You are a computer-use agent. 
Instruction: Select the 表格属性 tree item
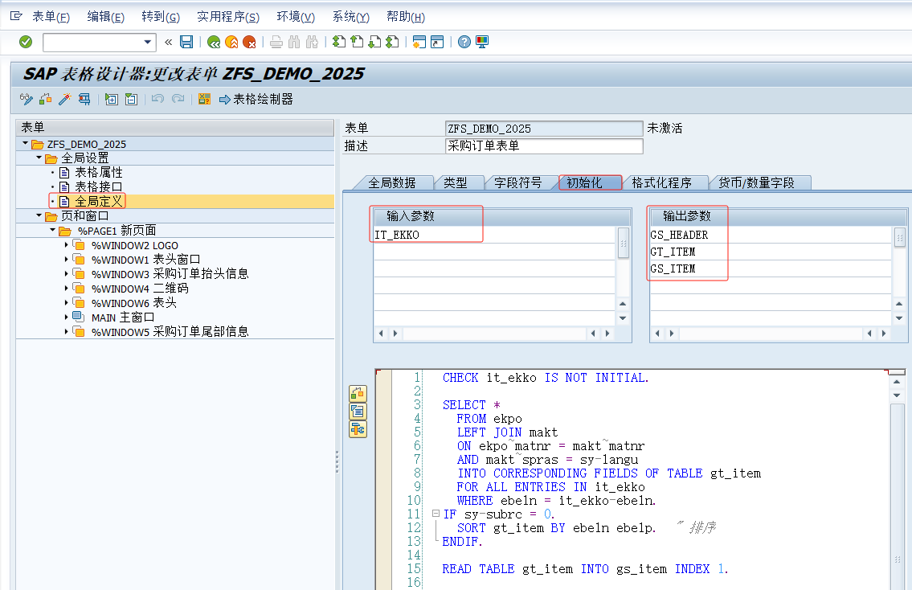pos(98,172)
